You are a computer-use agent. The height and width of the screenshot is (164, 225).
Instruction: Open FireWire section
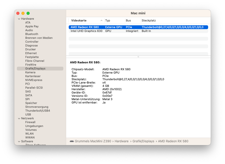(31, 65)
